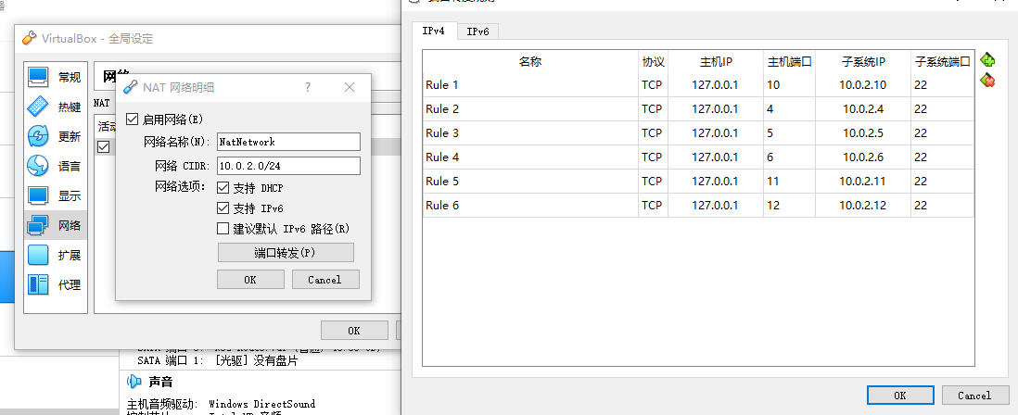Switch to the IPv6 tab
This screenshot has height=415, width=1018.
point(477,31)
